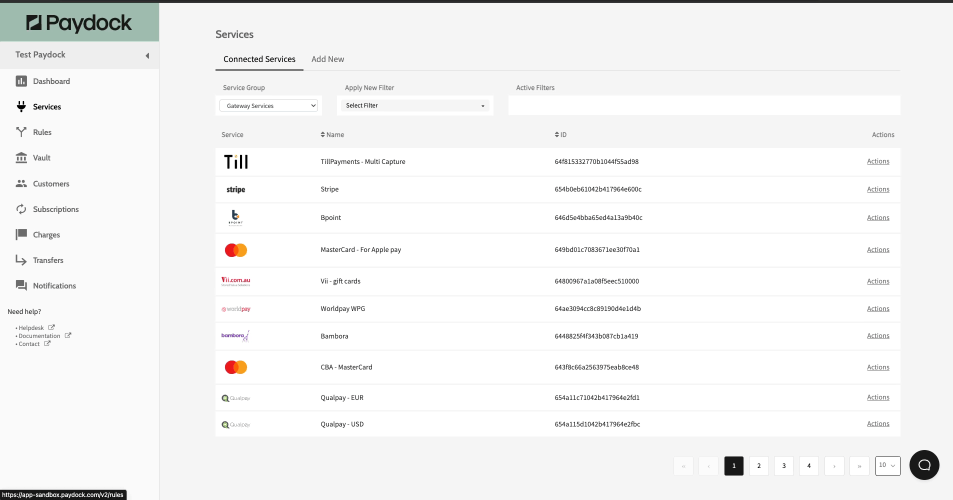
Task: Sort the table by Name column
Action: click(332, 135)
